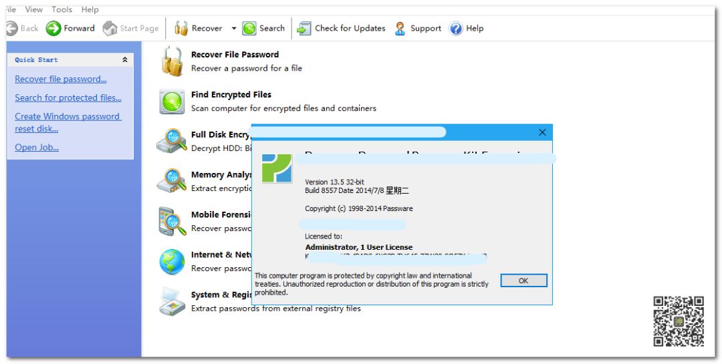
Task: Click the Back arrow icon
Action: (11, 29)
